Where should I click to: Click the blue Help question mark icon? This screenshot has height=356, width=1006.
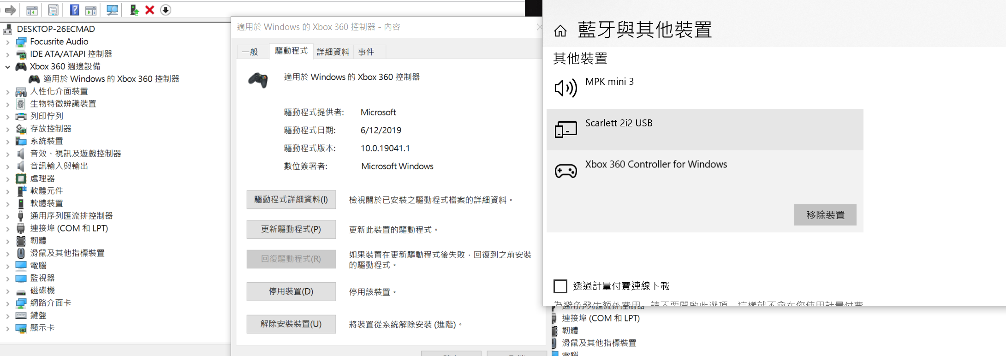(74, 10)
